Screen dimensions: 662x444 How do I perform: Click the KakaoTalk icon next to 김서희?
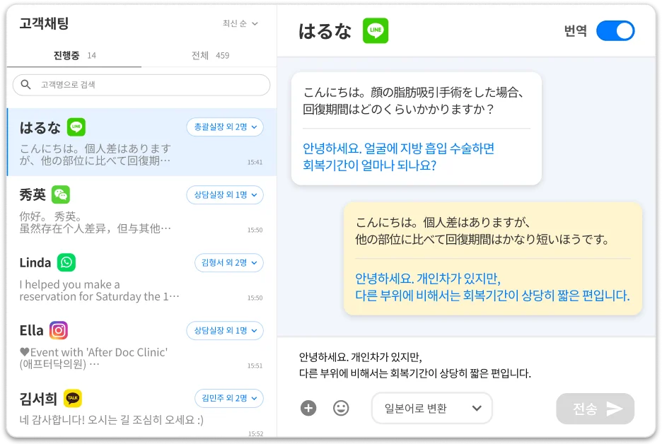point(73,398)
